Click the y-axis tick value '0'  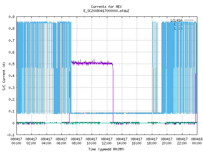click(x=13, y=123)
